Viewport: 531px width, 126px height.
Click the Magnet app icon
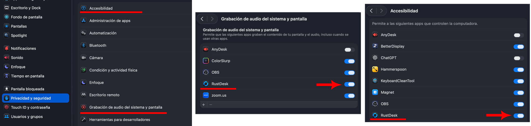click(375, 92)
